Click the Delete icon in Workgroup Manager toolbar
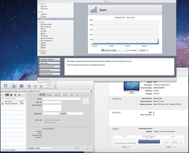 coord(35,87)
